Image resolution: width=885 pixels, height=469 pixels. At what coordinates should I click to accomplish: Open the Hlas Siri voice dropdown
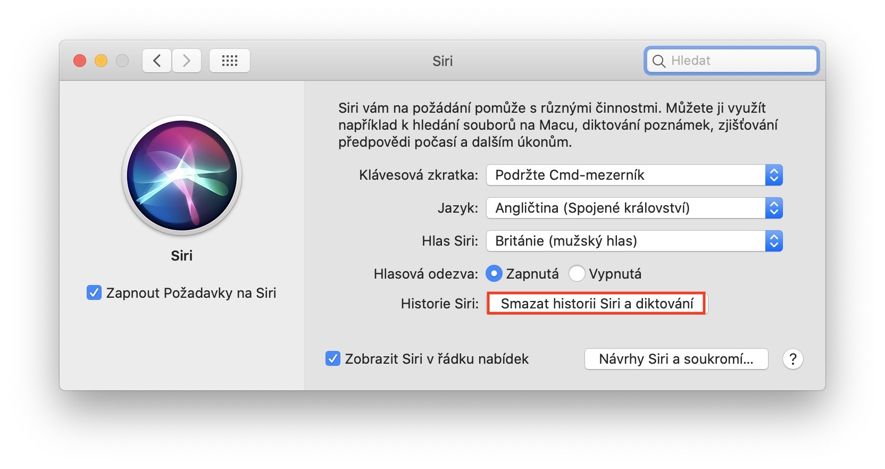pos(634,241)
